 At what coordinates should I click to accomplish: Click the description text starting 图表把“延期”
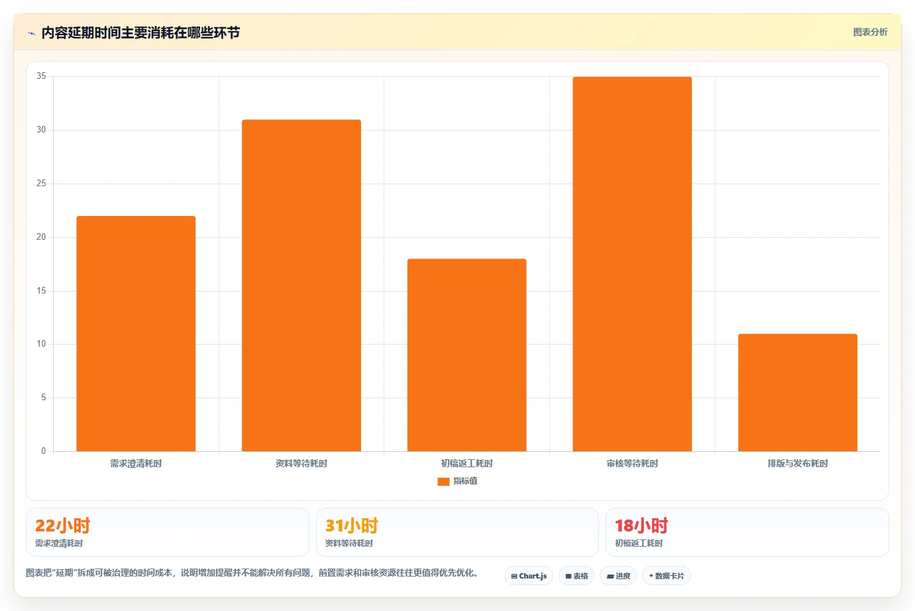click(252, 573)
